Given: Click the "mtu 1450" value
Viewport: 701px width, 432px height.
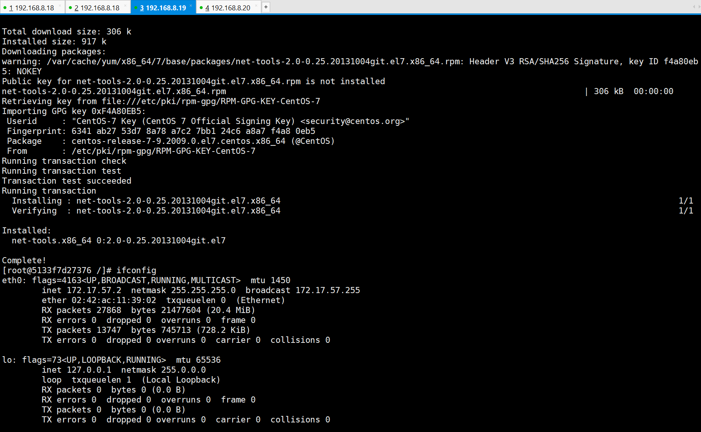Looking at the screenshot, I should pyautogui.click(x=271, y=280).
